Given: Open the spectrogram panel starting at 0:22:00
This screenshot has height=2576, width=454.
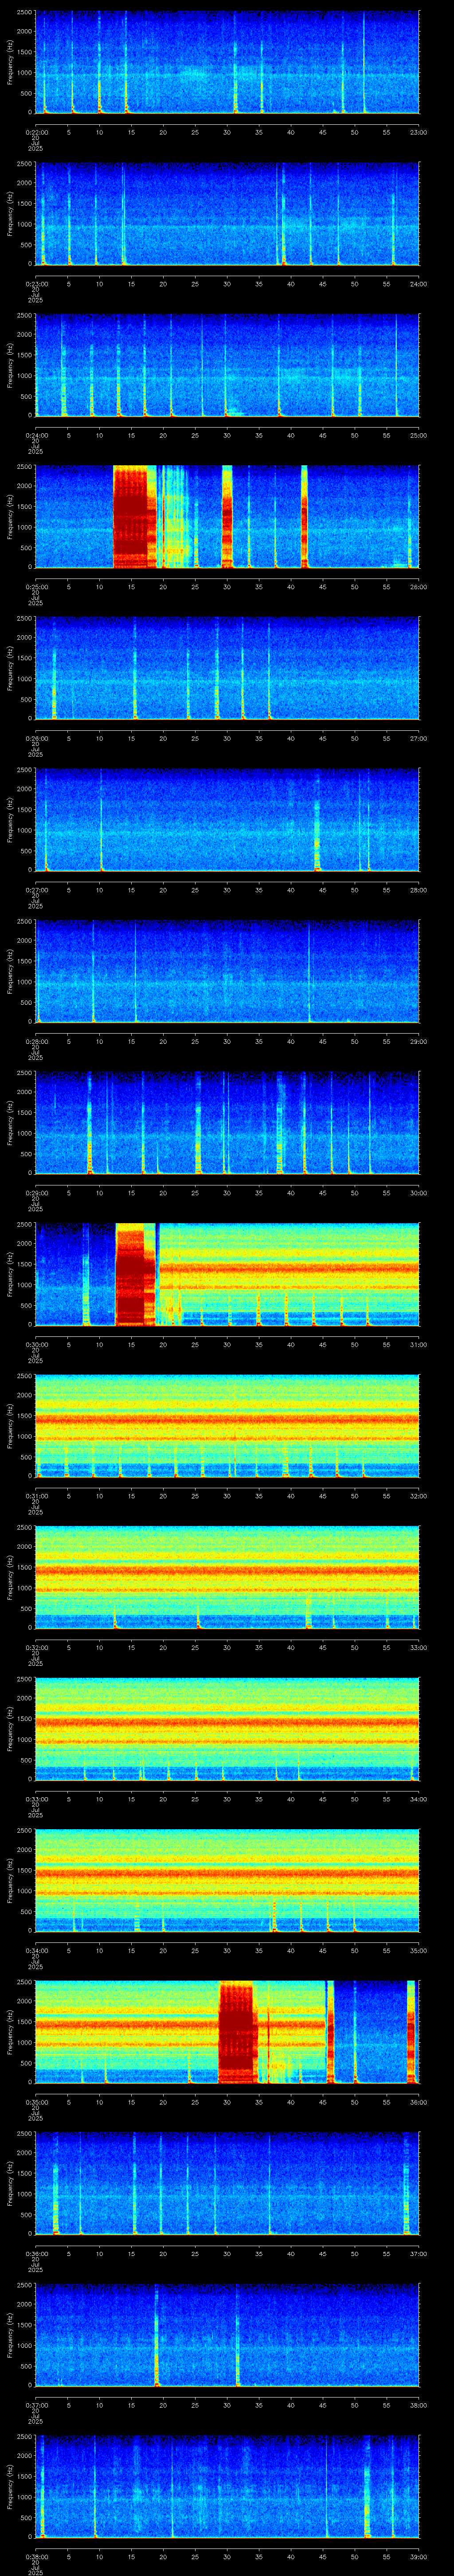Looking at the screenshot, I should coord(227,63).
